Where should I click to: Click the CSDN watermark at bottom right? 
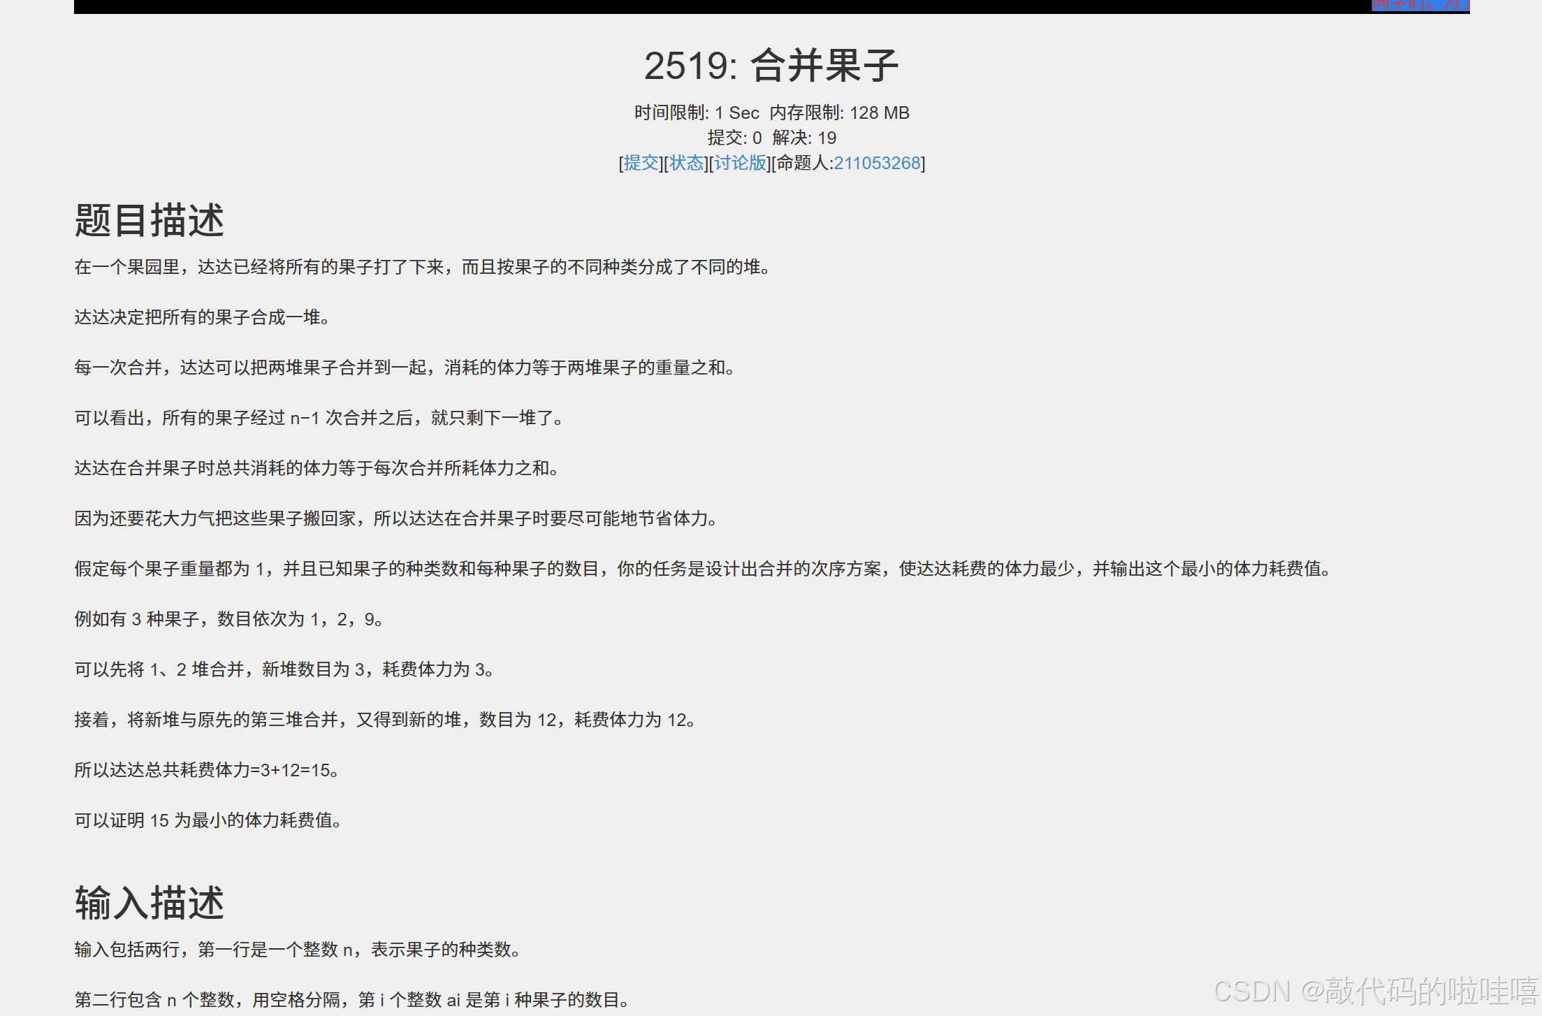pyautogui.click(x=1375, y=991)
